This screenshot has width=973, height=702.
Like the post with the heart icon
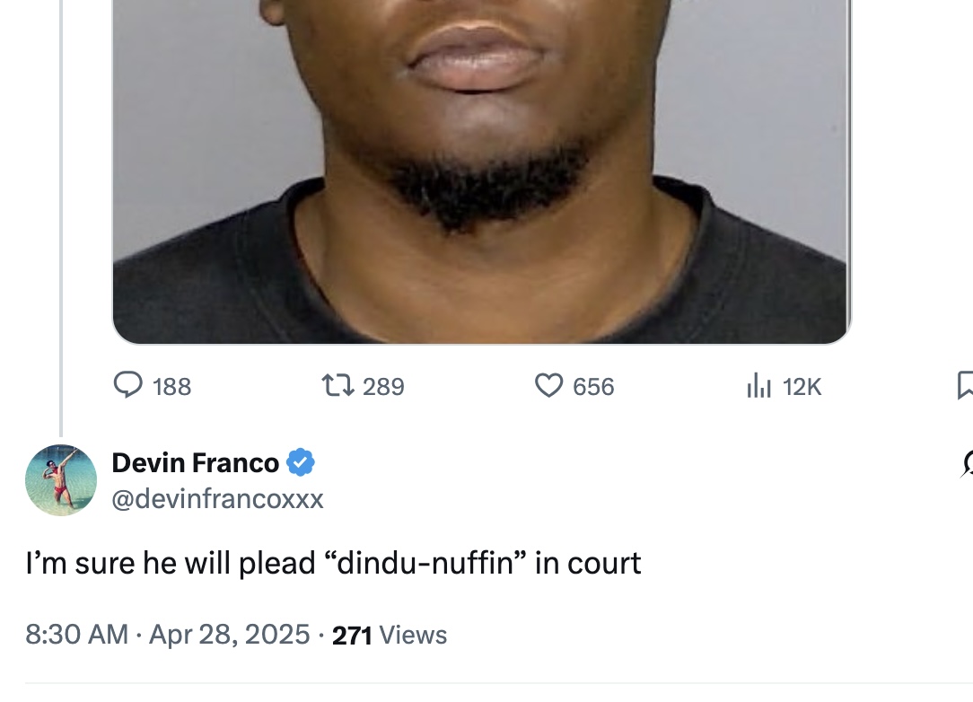pyautogui.click(x=549, y=385)
